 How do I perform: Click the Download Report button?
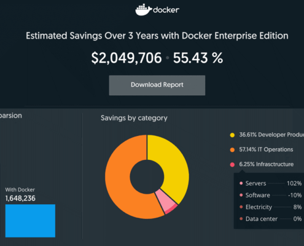click(157, 85)
